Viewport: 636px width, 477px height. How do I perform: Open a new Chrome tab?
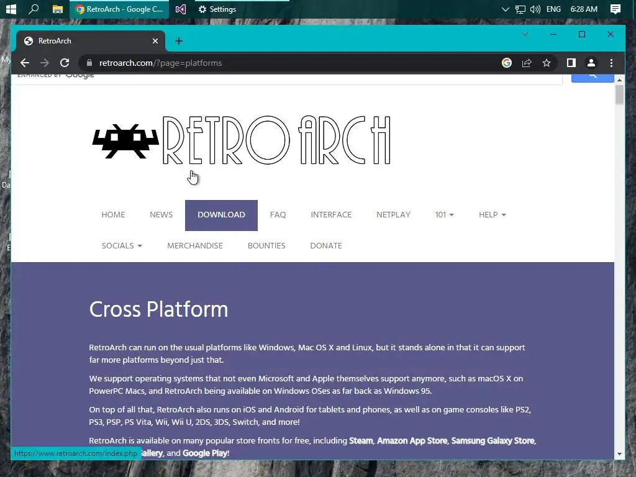pyautogui.click(x=179, y=41)
